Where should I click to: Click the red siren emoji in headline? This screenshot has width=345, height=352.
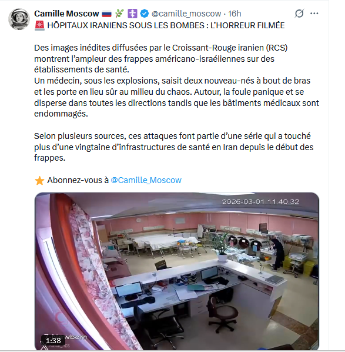click(x=40, y=25)
